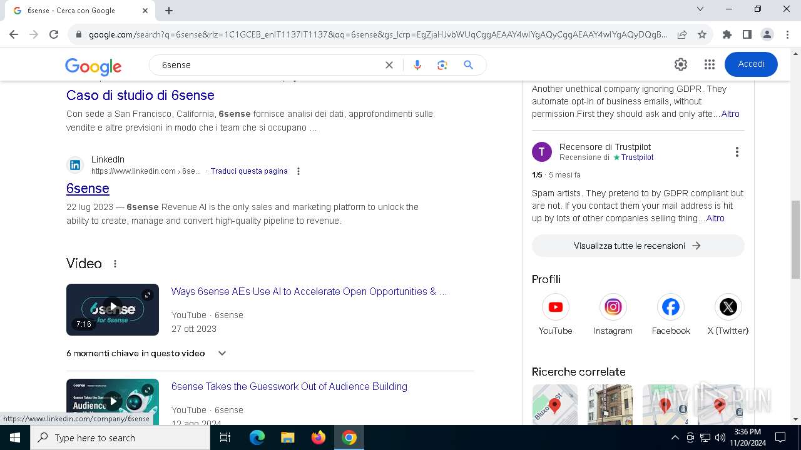Sign in with Accedi button
Screen dimensions: 801x450
coord(751,64)
